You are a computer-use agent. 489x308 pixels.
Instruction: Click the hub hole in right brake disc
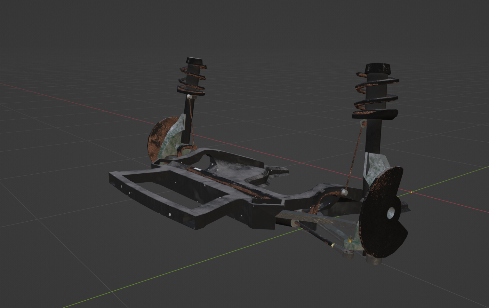click(391, 213)
